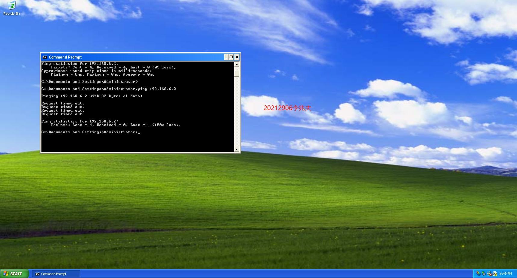The height and width of the screenshot is (278, 517).
Task: Open the Start menu
Action: [14, 273]
